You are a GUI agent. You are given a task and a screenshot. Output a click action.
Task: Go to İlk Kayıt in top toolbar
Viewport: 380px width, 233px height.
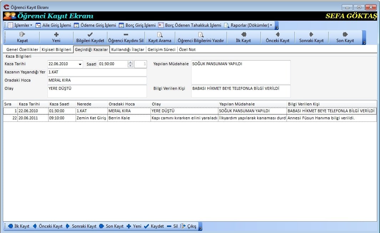pyautogui.click(x=244, y=35)
